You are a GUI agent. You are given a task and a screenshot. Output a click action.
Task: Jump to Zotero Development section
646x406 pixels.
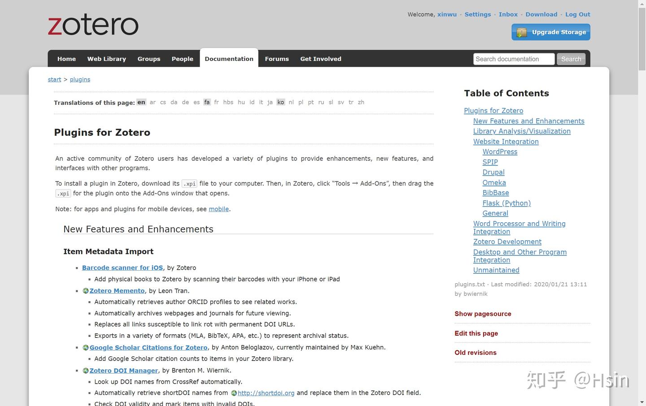coord(507,242)
